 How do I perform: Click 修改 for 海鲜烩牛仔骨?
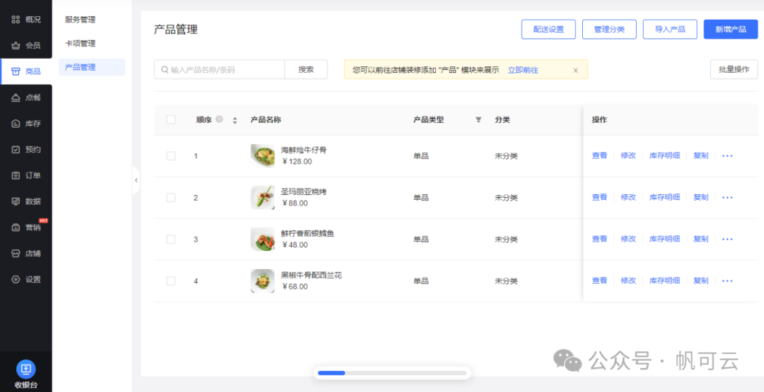click(x=628, y=155)
